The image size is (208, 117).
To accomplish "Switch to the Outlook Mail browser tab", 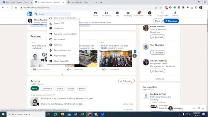I will [x=17, y=2].
